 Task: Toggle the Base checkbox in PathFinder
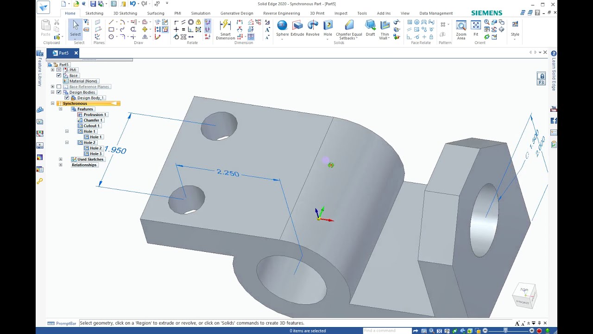tap(59, 75)
